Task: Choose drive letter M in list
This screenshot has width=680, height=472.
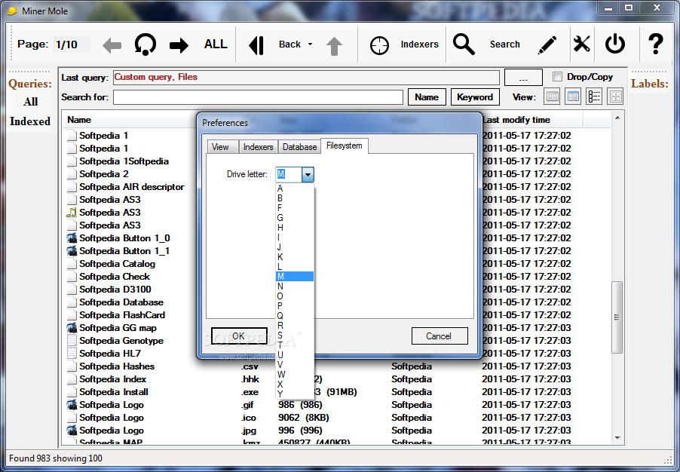Action: click(x=295, y=277)
